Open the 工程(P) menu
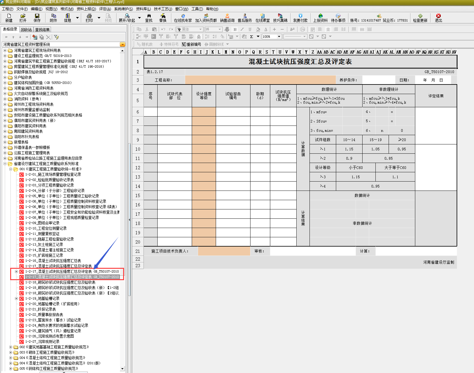 (x=7, y=9)
